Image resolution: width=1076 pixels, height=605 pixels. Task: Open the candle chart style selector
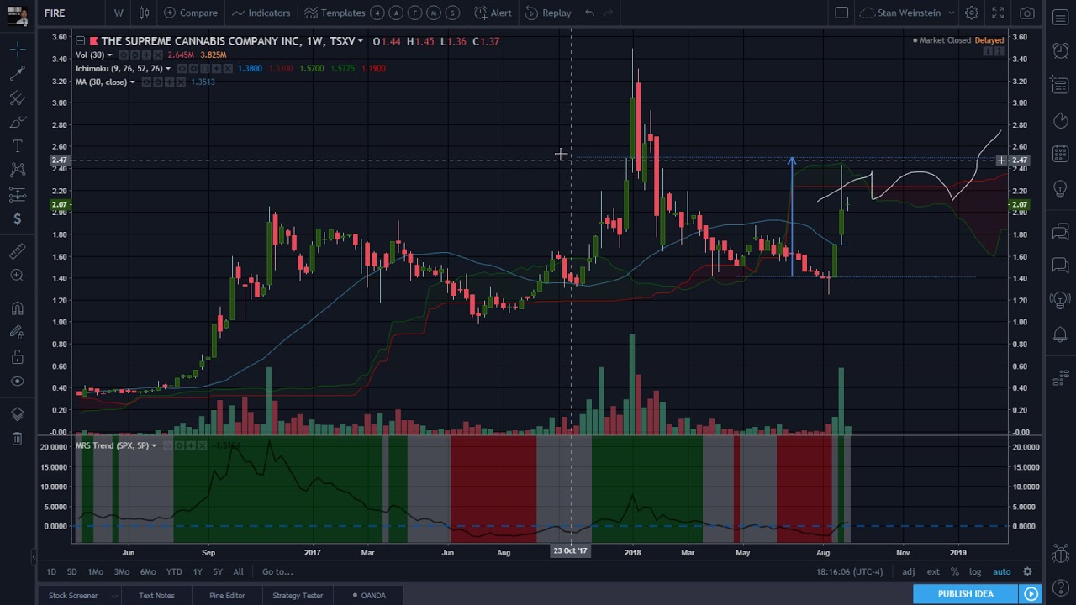tap(144, 13)
